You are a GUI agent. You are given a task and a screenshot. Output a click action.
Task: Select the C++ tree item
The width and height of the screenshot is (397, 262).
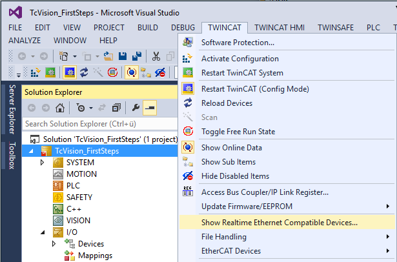74,209
